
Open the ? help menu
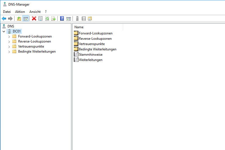pos(46,12)
